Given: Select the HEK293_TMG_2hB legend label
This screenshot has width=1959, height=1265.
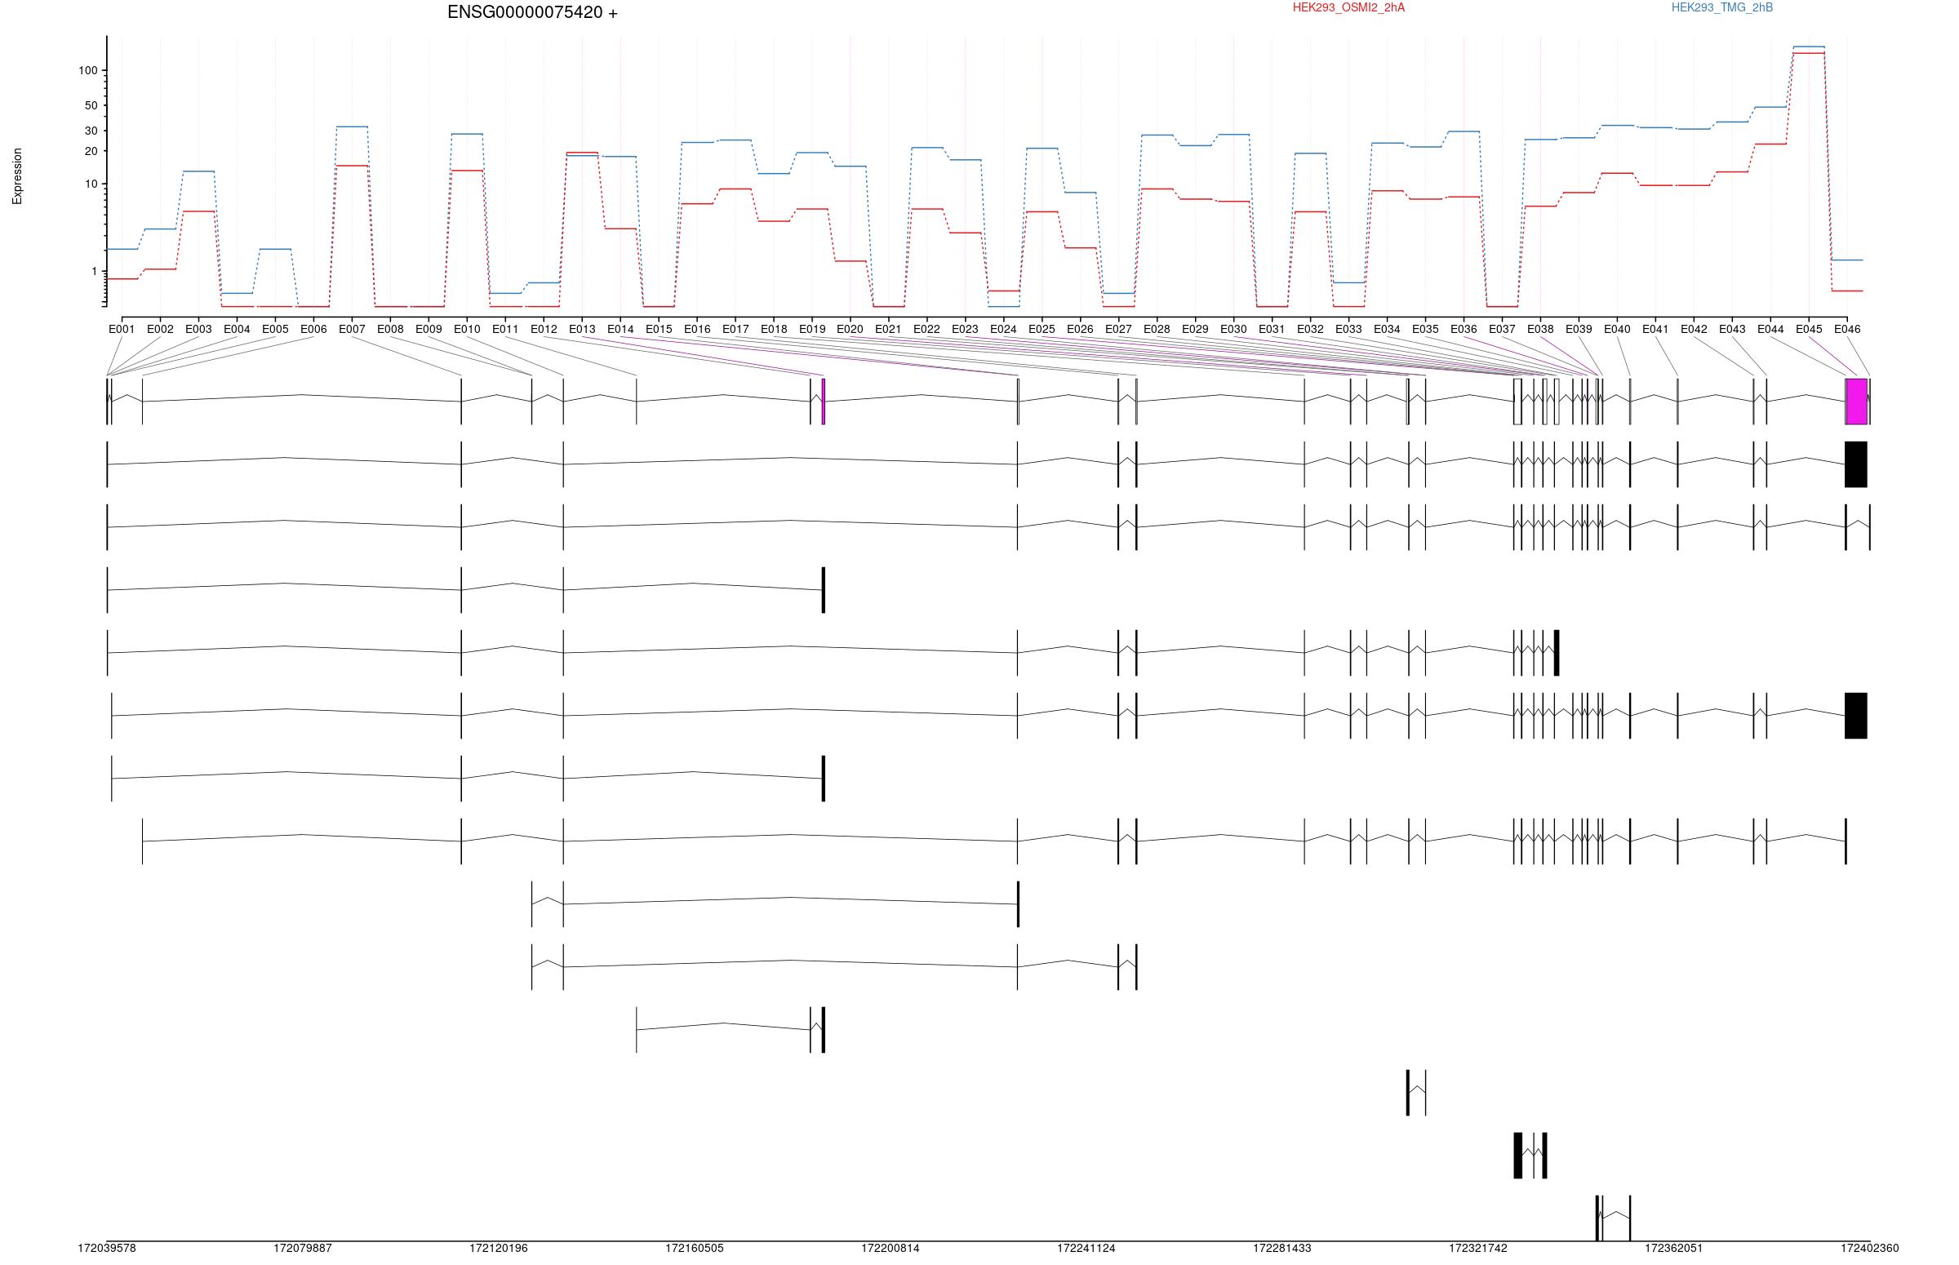Looking at the screenshot, I should (x=1721, y=7).
